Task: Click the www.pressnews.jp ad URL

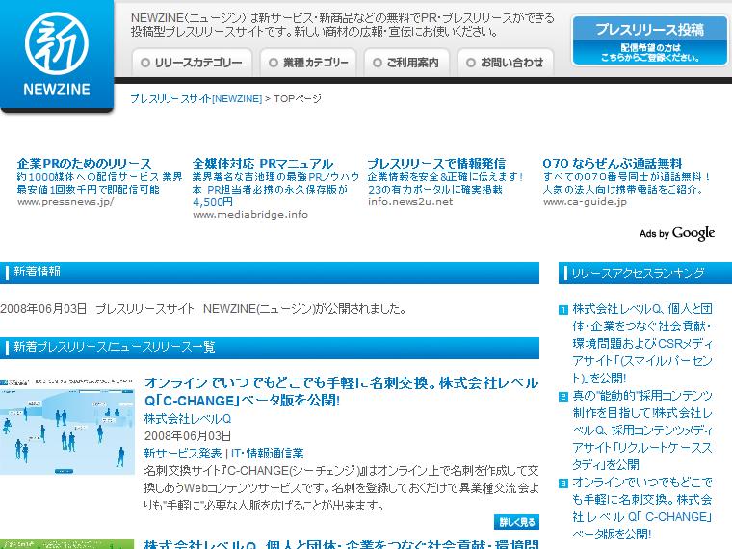Action: click(x=65, y=202)
